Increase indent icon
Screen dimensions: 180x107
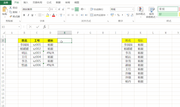[x=86, y=15]
